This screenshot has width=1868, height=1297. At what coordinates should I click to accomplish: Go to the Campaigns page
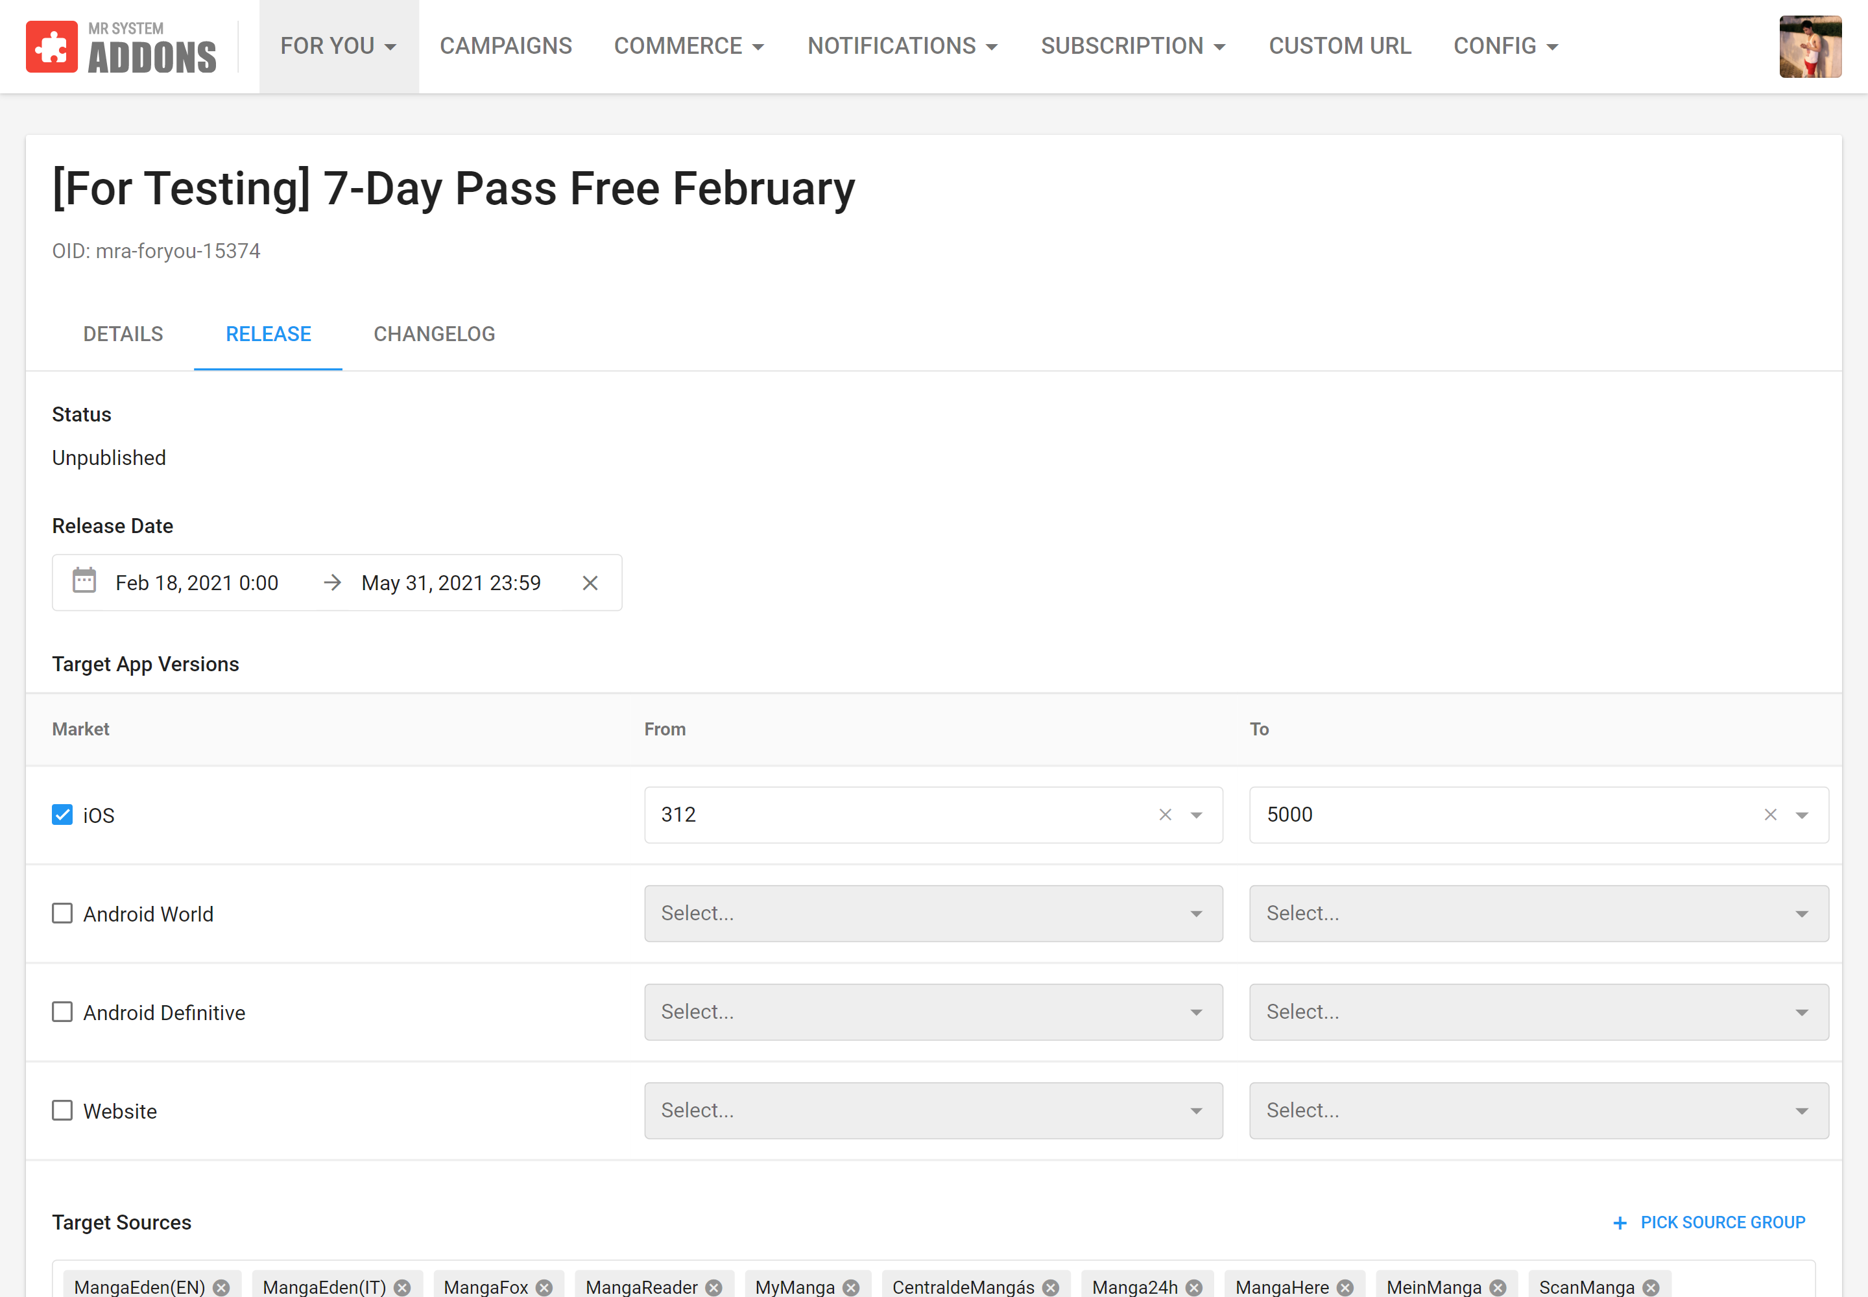[x=506, y=46]
